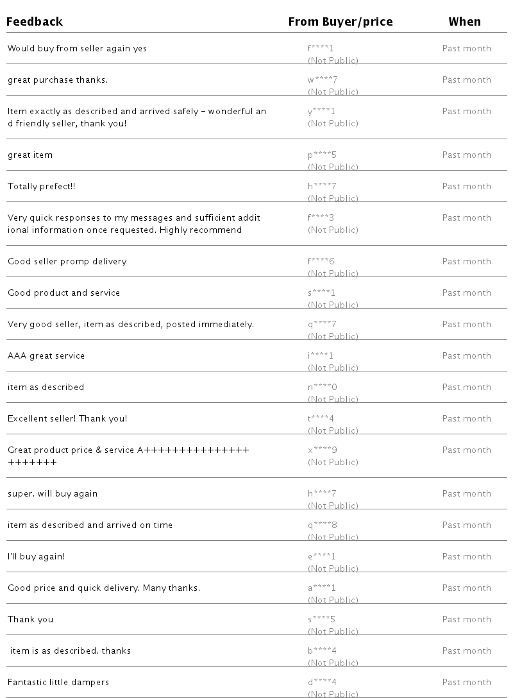Click buyer f****3 username
The width and height of the screenshot is (513, 698).
click(x=321, y=218)
